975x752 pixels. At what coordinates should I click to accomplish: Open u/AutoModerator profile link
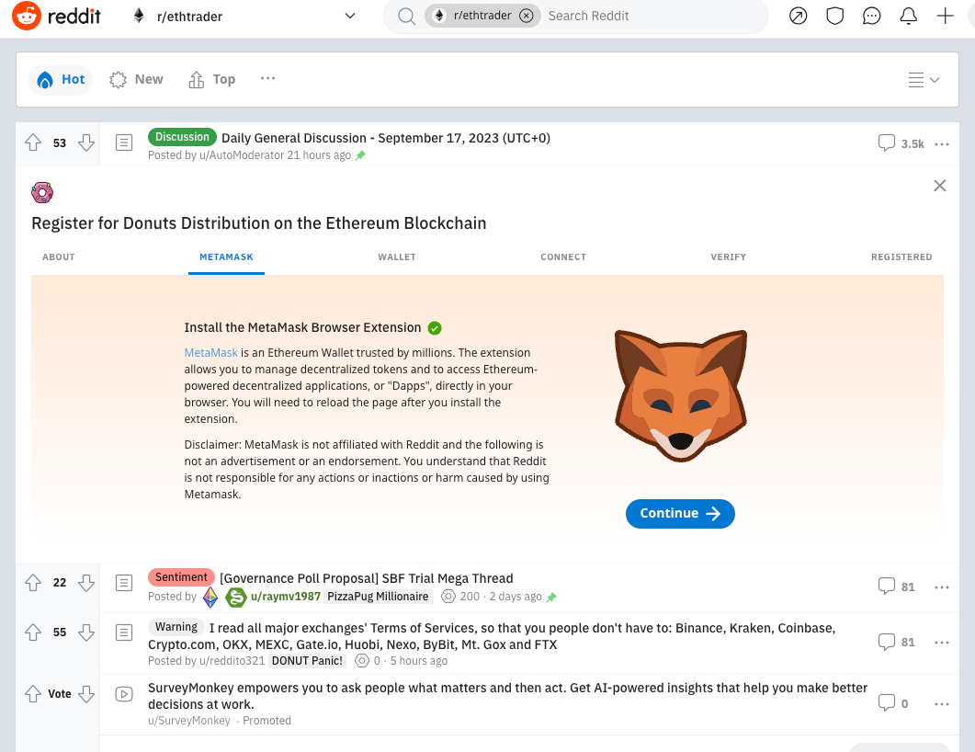tap(242, 155)
